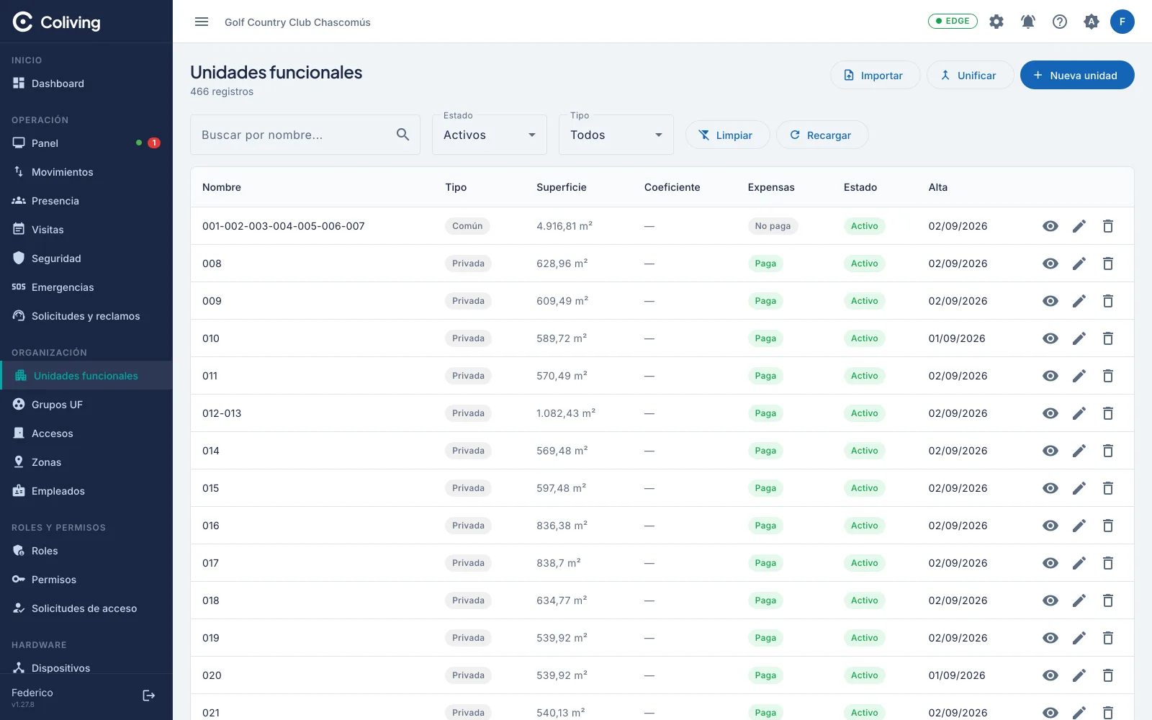Open the Estado dropdown showing Activos
This screenshot has width=1152, height=720.
tap(490, 135)
